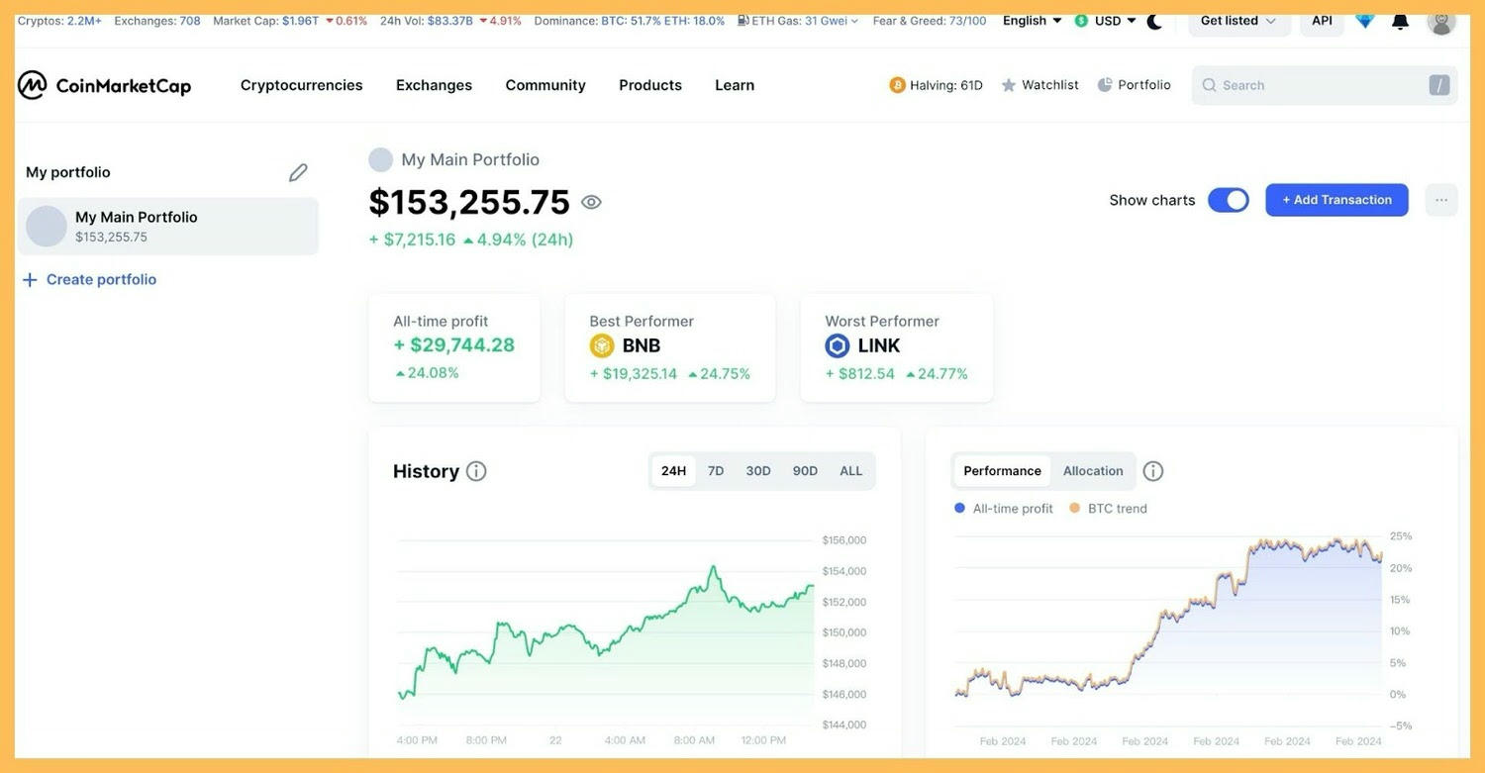1485x773 pixels.
Task: Open the Watchlist link
Action: (x=1040, y=85)
